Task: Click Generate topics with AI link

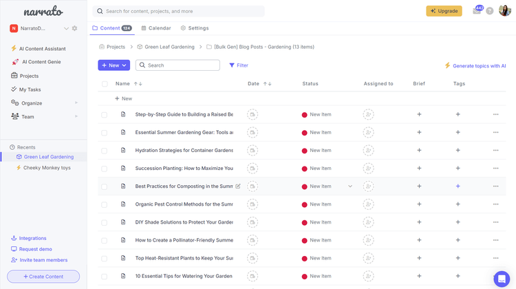Action: tap(475, 65)
